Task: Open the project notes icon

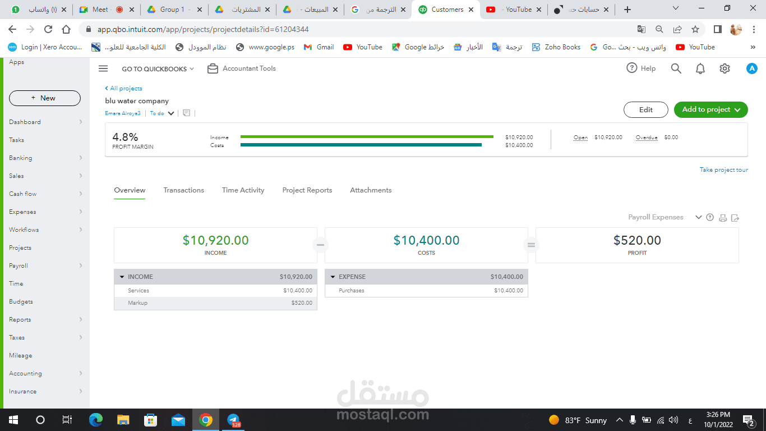Action: (x=186, y=113)
